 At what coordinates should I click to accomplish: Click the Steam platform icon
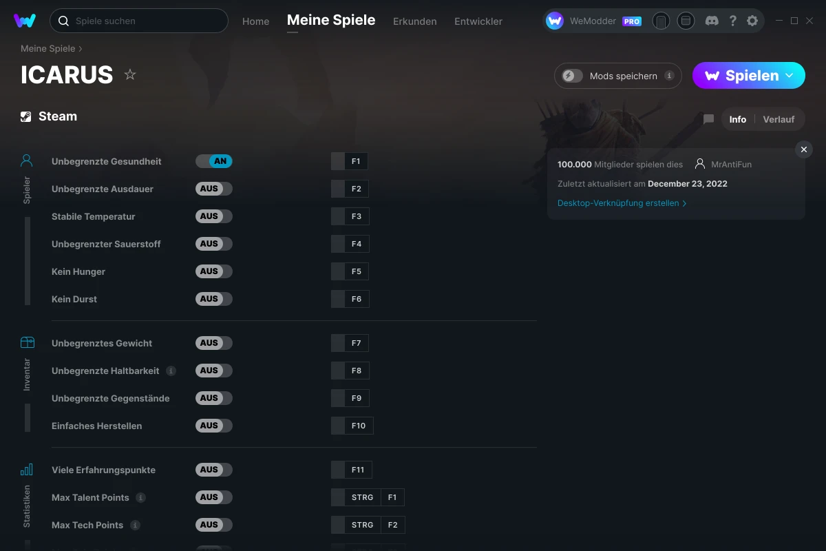tap(26, 116)
